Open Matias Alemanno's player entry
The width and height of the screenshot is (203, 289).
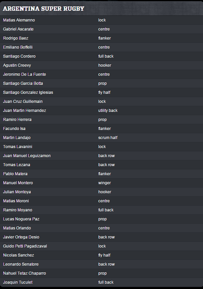[19, 20]
